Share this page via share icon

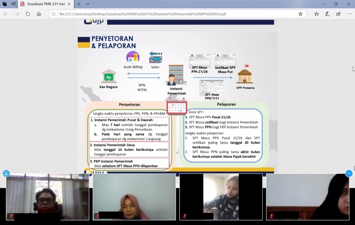coord(338,14)
